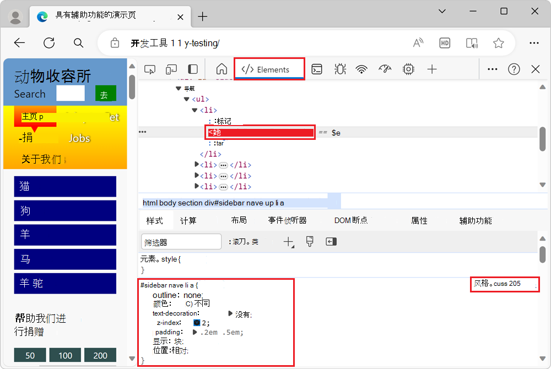Screen dimensions: 551x369
Task: Open the Console drawer icon
Action: [x=317, y=69]
